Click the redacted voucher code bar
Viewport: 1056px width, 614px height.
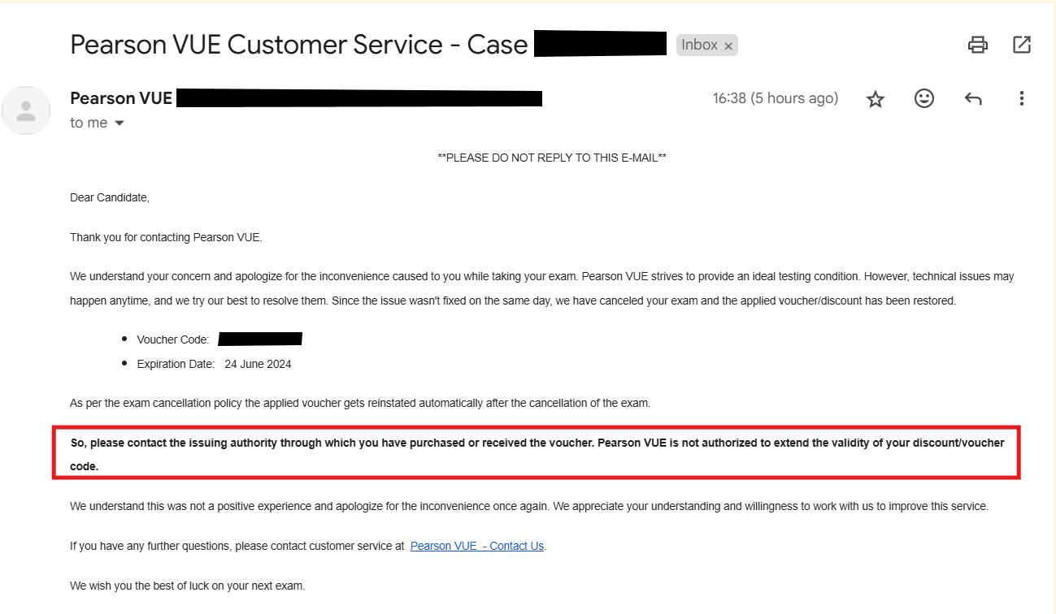pos(260,339)
